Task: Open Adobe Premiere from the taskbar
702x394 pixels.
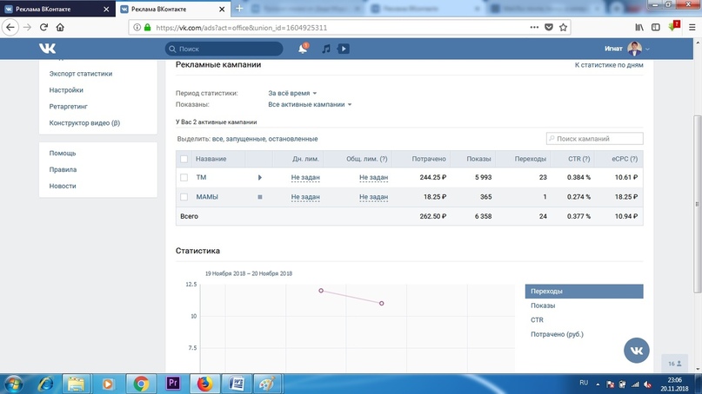Action: pyautogui.click(x=173, y=384)
